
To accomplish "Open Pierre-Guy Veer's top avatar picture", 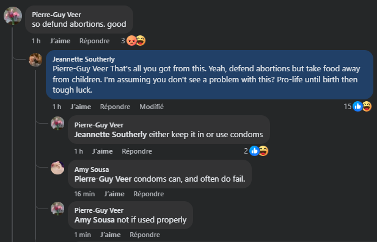I will click(13, 16).
